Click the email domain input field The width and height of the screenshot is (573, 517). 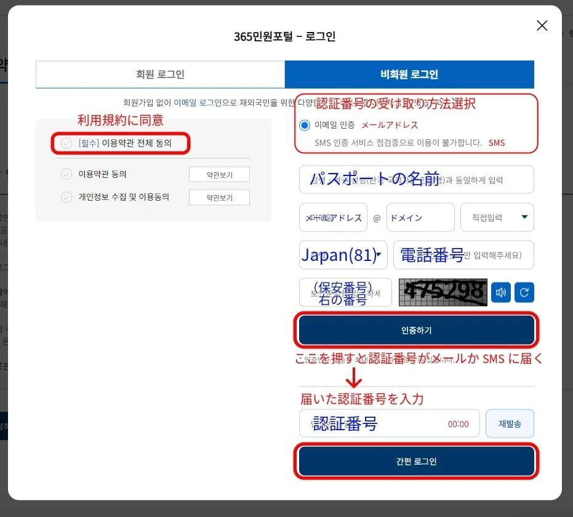coord(420,217)
